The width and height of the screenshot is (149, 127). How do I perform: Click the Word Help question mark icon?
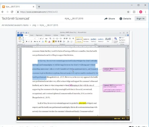pos(128,35)
